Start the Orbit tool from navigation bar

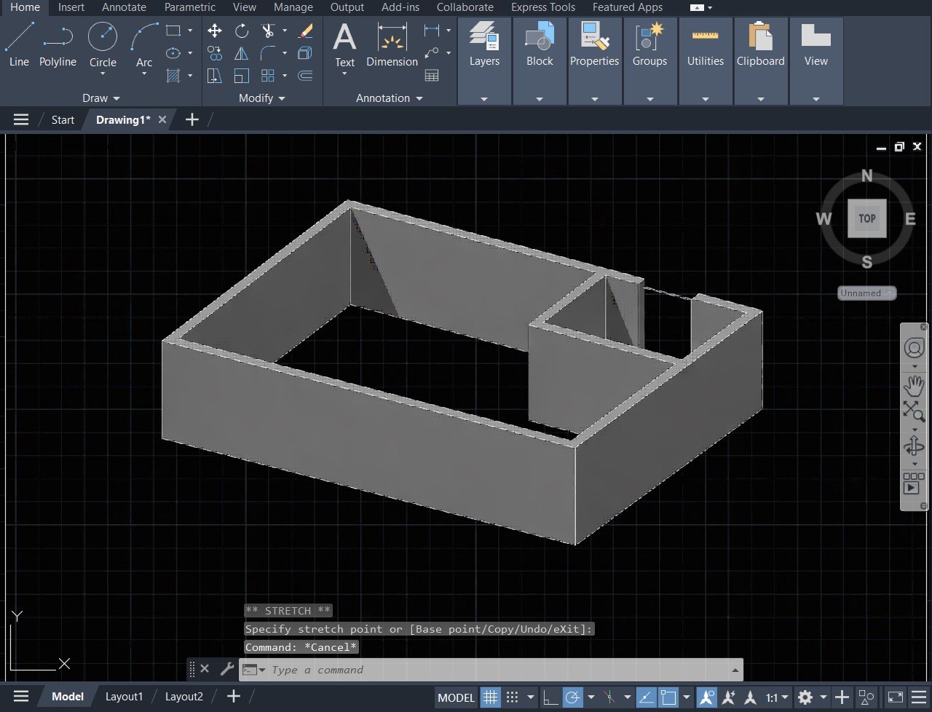pyautogui.click(x=914, y=446)
